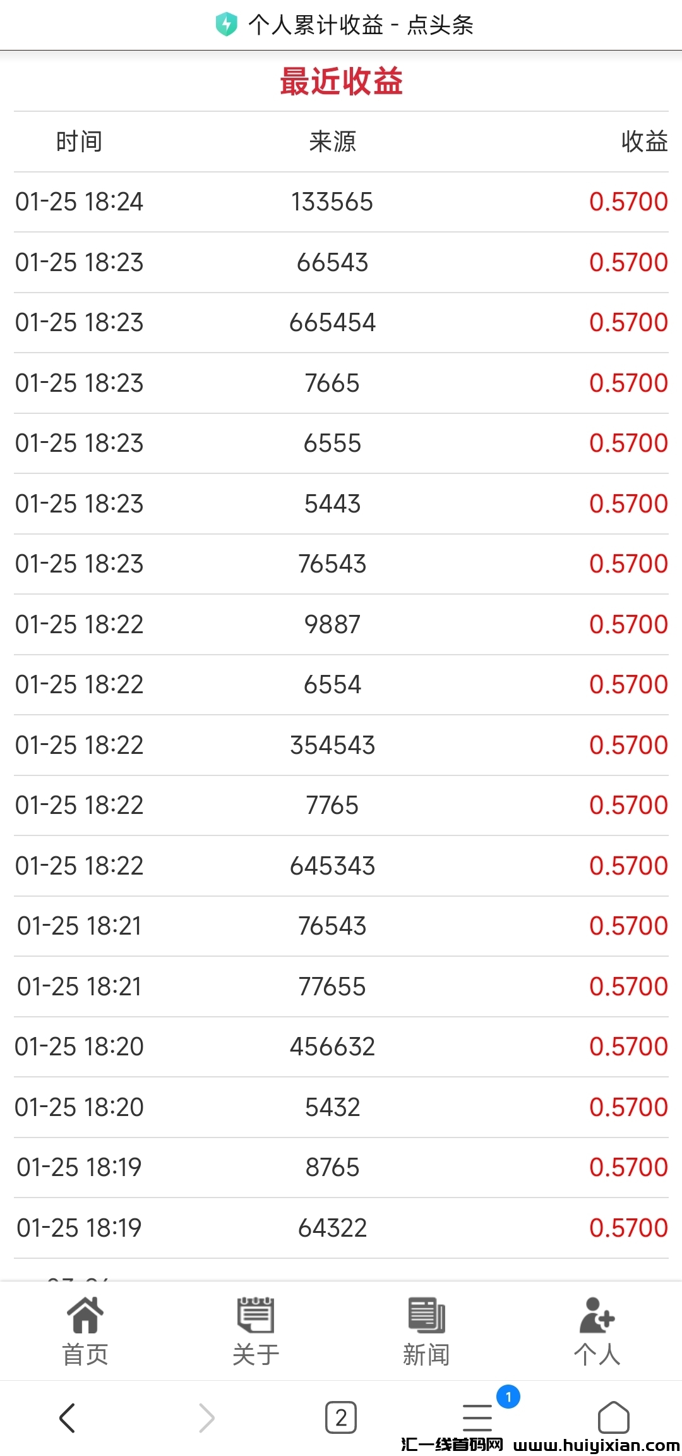The image size is (682, 1456).
Task: Select the 时间 column header
Action: coord(79,142)
